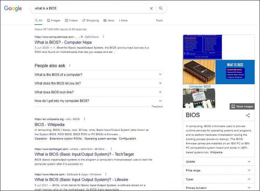Click the Google logo
260x191 pixels.
pos(13,8)
